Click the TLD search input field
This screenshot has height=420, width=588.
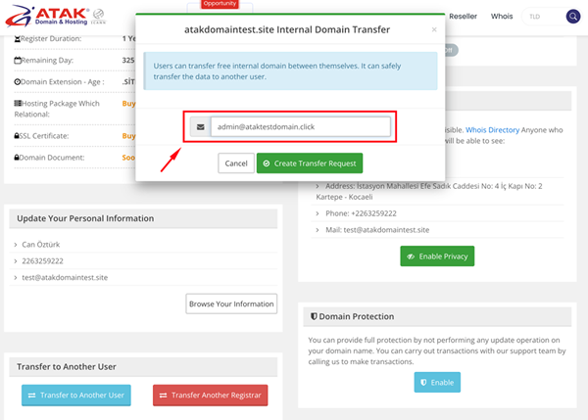tap(544, 17)
